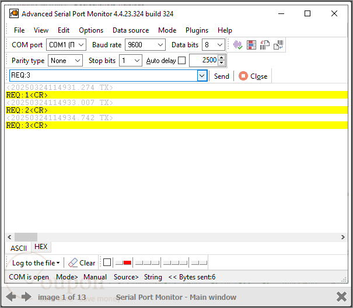Expand the command history dropdown arrow

[202, 76]
